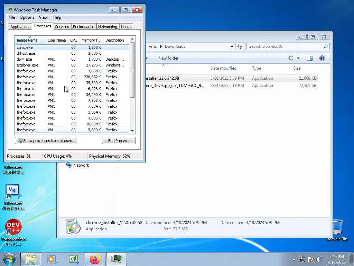Sort processes by CPU column

(74, 40)
